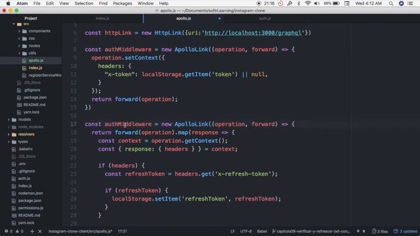Open the Atom application menu
The image size is (420, 236).
point(22,3)
